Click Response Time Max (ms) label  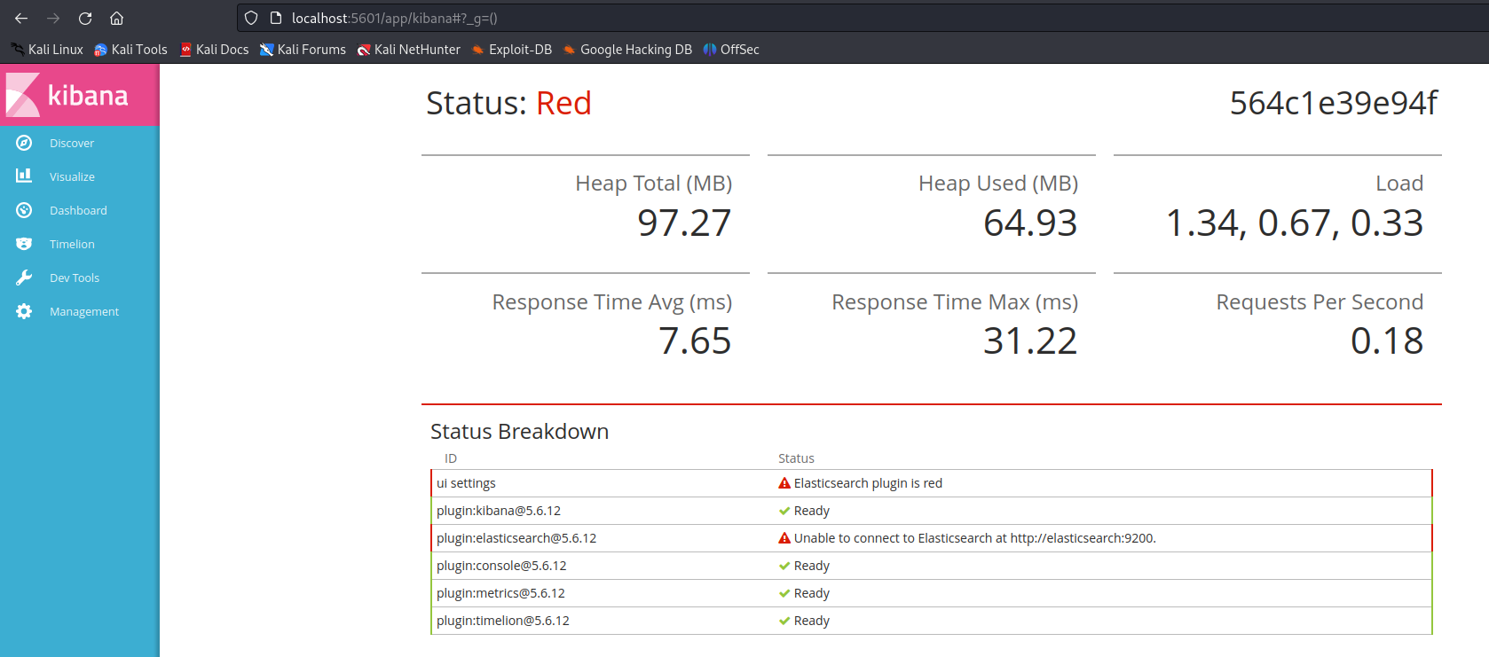point(955,302)
